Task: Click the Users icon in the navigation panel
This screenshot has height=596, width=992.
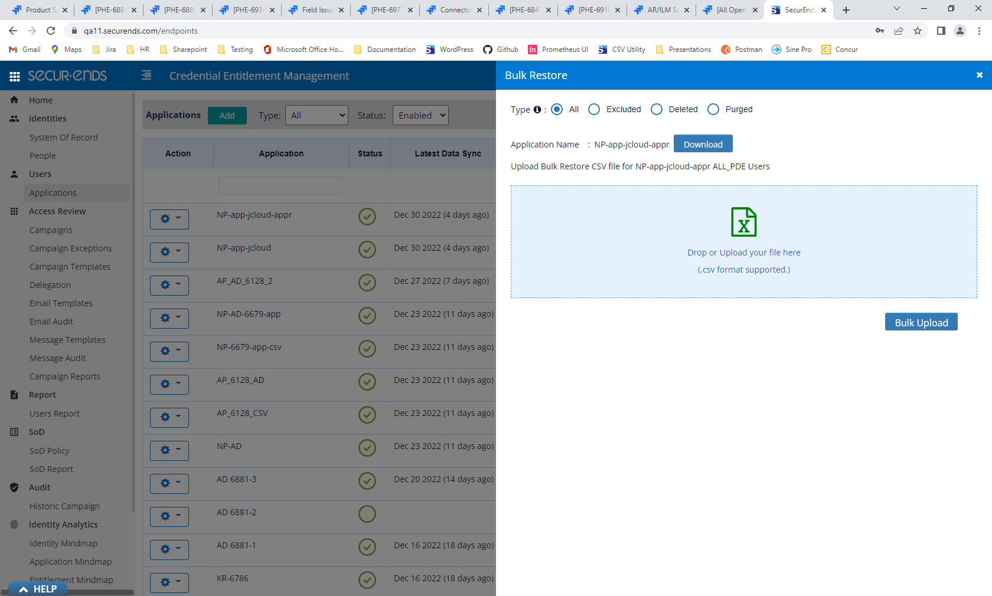Action: pyautogui.click(x=14, y=173)
